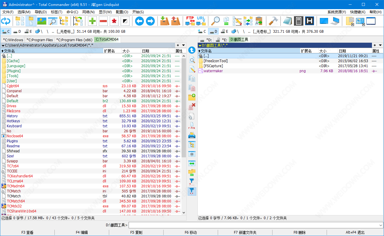Click red asterisk select all icon
The height and width of the screenshot is (236, 384).
click(x=114, y=21)
